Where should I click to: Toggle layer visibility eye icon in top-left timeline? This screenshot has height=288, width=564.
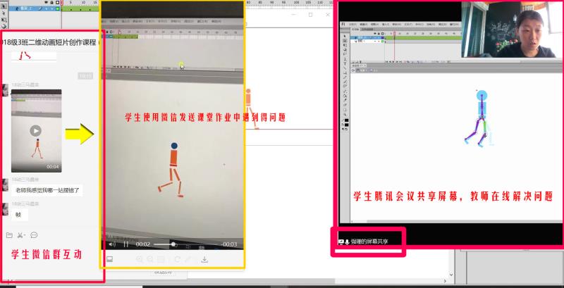point(46,3)
